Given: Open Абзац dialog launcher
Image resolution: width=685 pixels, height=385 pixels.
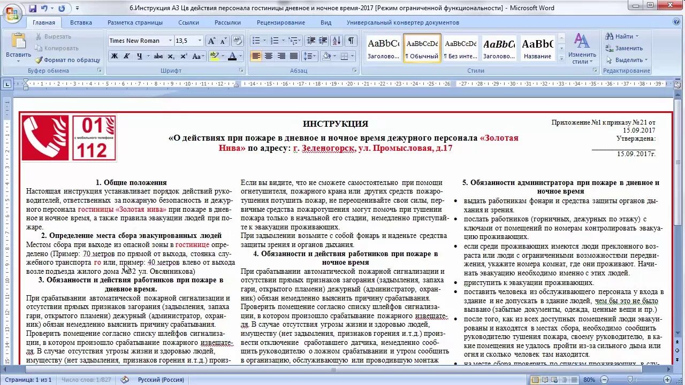Looking at the screenshot, I should click(356, 70).
